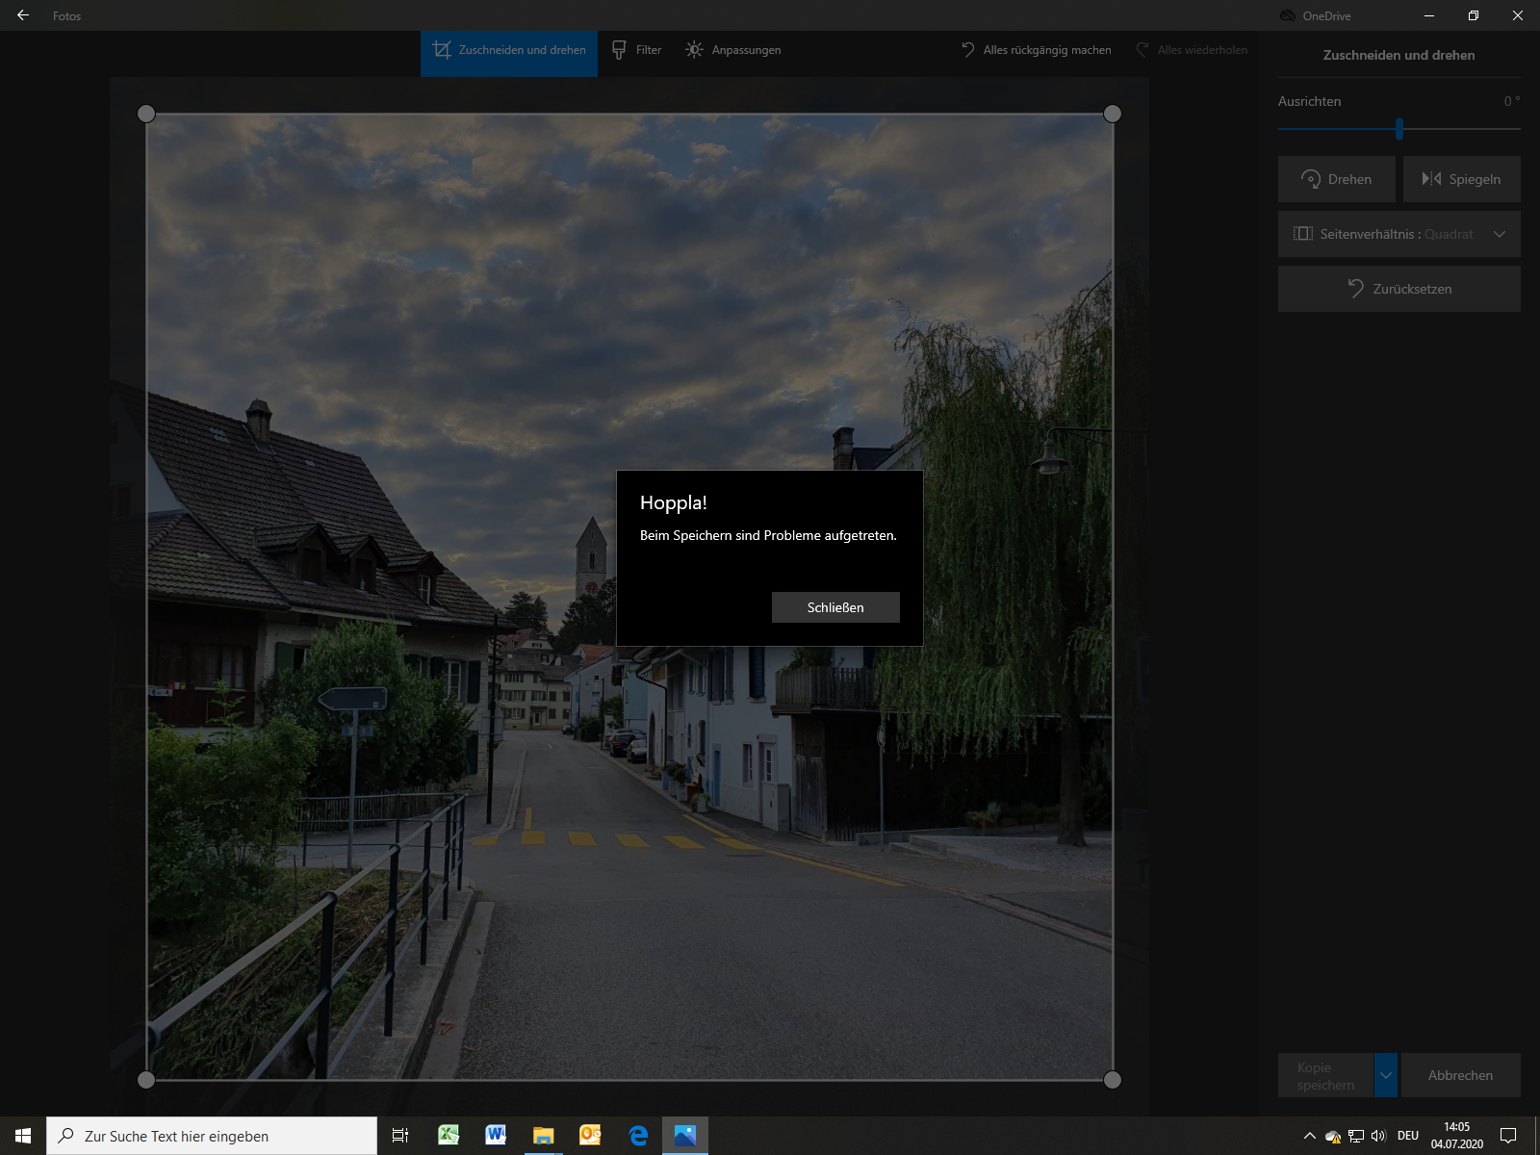The image size is (1540, 1155).
Task: Open the Anpassungen tab
Action: pos(733,50)
